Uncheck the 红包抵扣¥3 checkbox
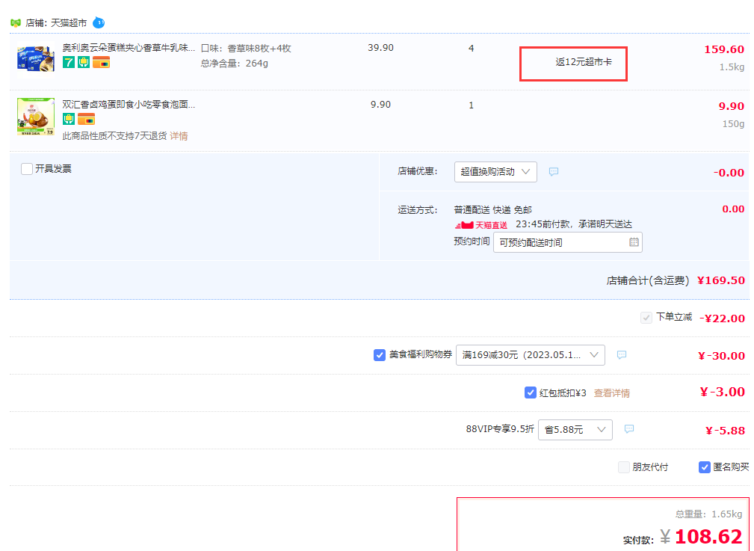 pyautogui.click(x=531, y=393)
